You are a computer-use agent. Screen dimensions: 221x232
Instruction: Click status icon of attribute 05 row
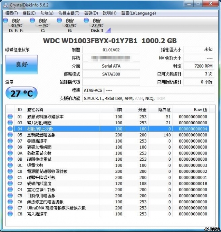pos(10,135)
